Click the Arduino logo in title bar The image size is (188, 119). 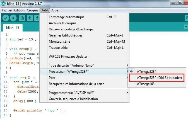coord(3,4)
